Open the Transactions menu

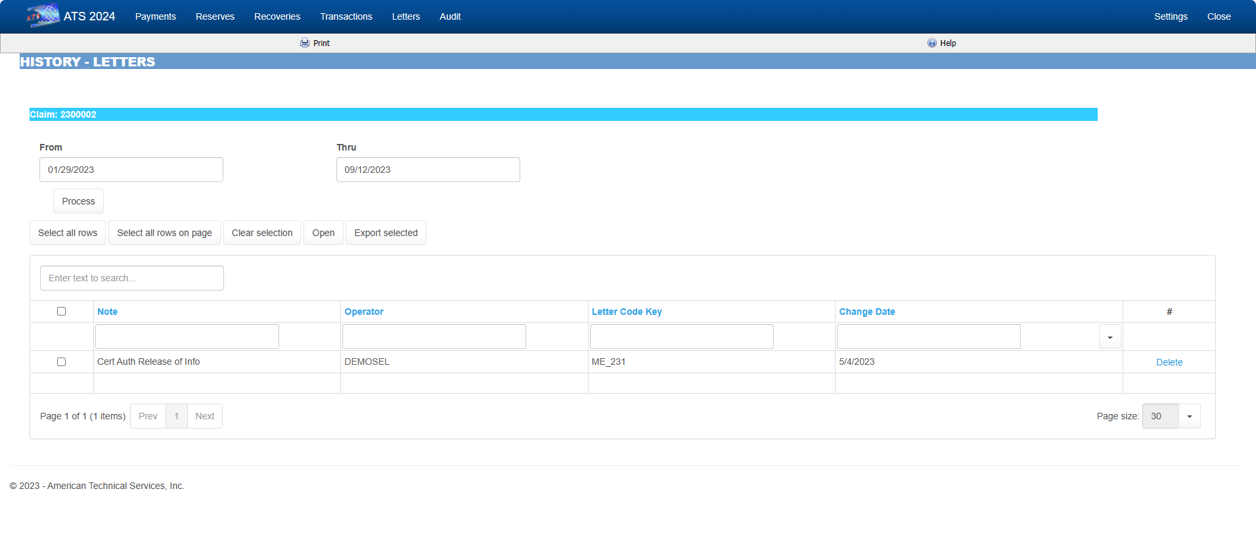[x=346, y=16]
